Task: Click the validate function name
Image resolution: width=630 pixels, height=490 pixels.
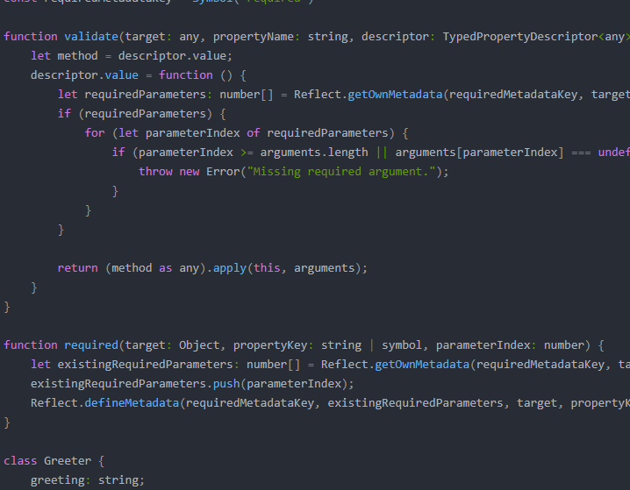Action: 91,37
